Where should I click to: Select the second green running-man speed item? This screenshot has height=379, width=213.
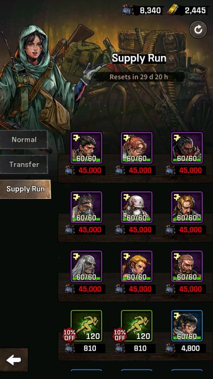click(x=137, y=326)
